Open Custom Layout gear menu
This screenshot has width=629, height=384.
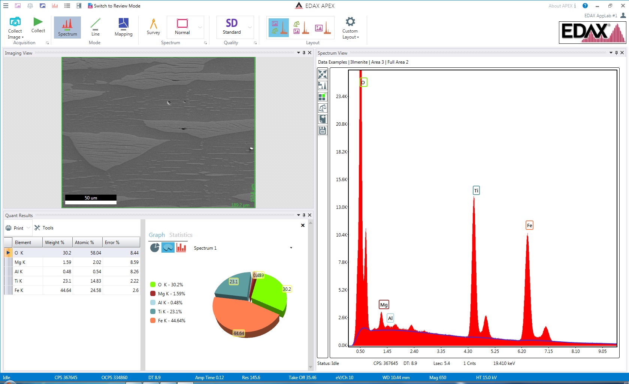tap(350, 22)
